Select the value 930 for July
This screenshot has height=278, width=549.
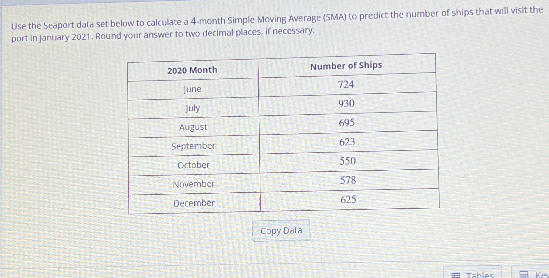coord(347,103)
